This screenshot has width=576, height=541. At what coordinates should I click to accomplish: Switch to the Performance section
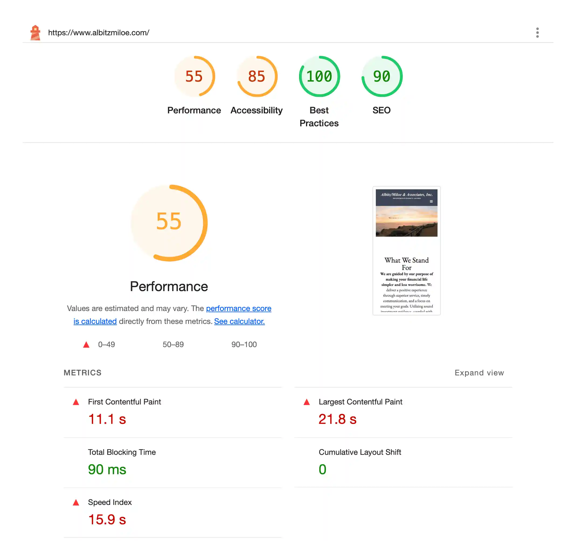(194, 110)
